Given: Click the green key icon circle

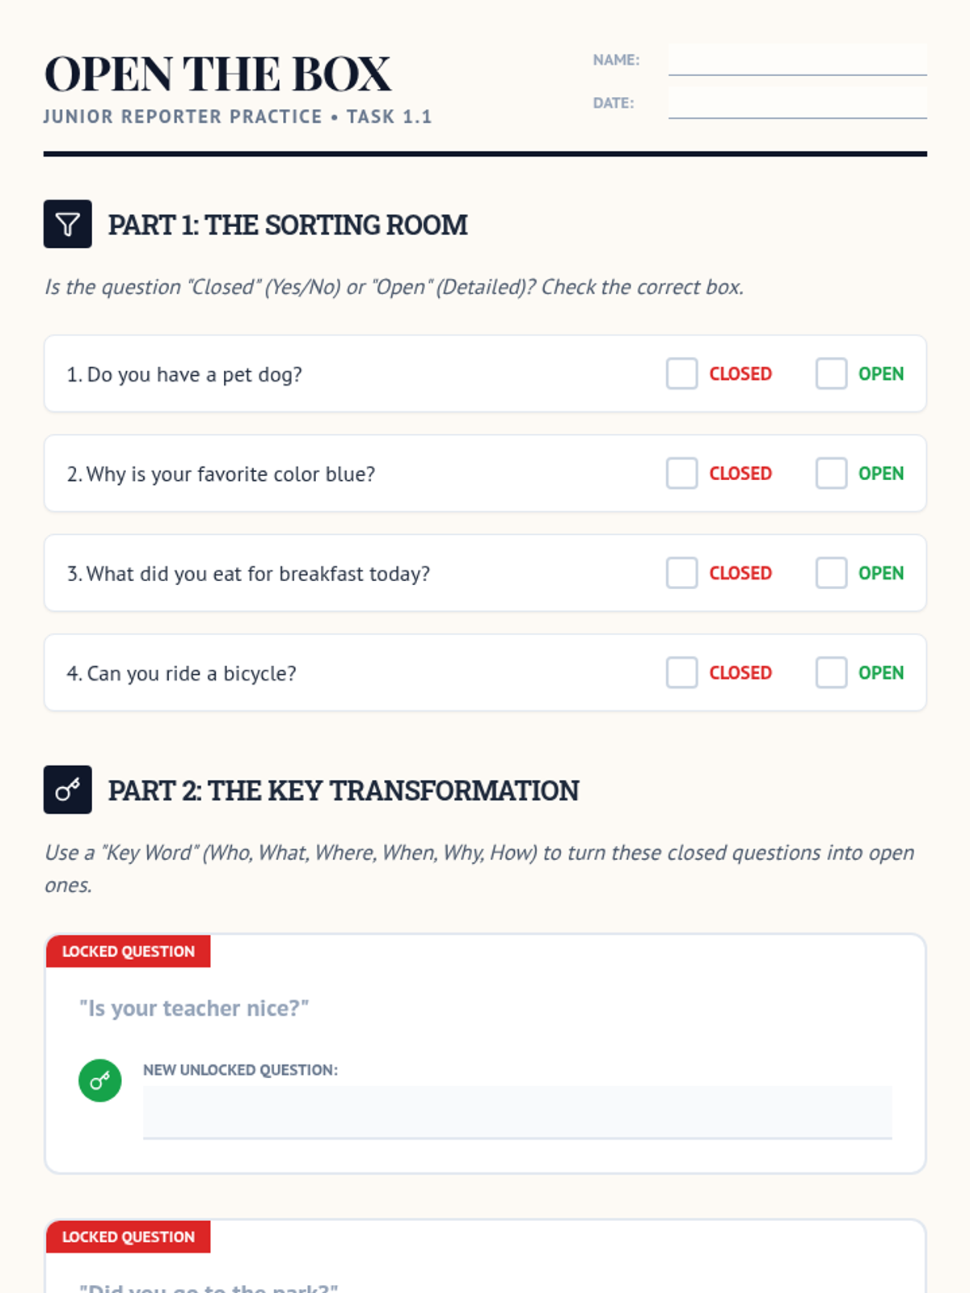Looking at the screenshot, I should tap(99, 1080).
